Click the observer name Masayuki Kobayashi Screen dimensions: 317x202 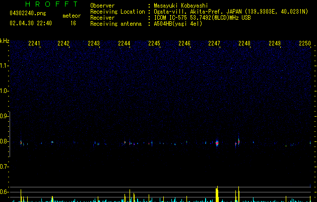[x=181, y=6]
